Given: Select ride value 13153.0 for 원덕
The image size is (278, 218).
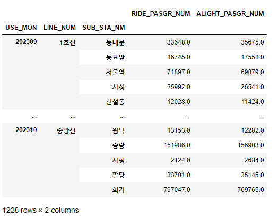Looking at the screenshot, I should pyautogui.click(x=179, y=130).
